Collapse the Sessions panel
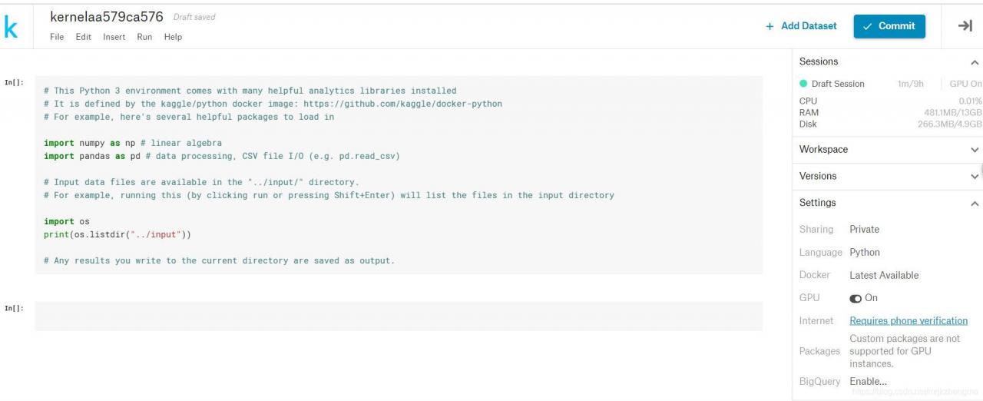Viewport: 983px width, 401px height. tap(975, 62)
